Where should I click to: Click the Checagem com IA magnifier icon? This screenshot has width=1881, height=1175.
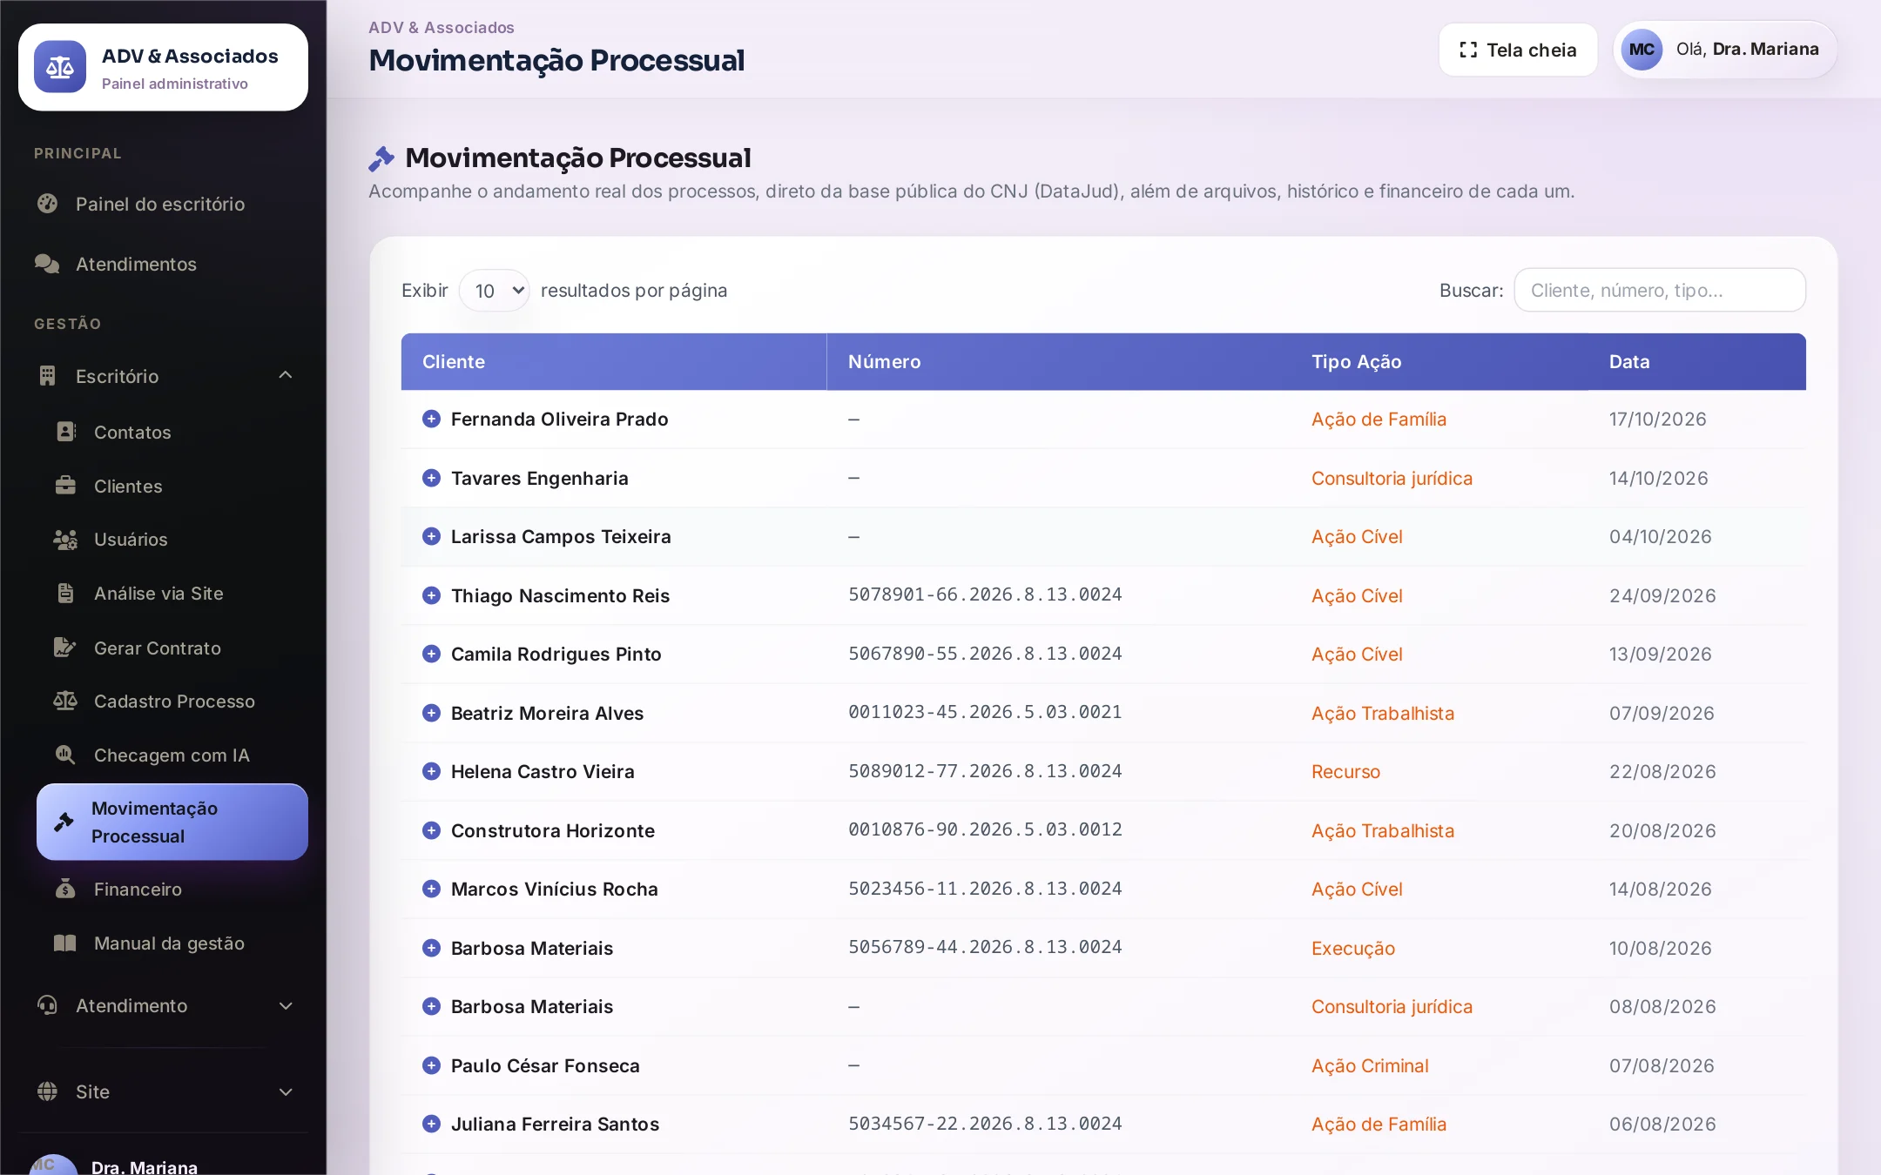tap(66, 755)
